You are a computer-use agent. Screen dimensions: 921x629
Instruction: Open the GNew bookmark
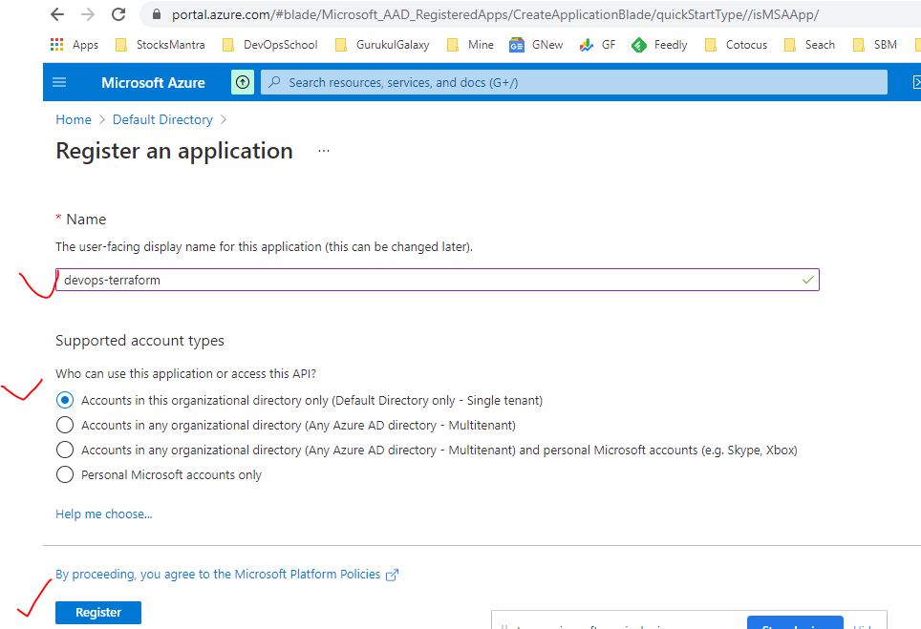tap(536, 45)
